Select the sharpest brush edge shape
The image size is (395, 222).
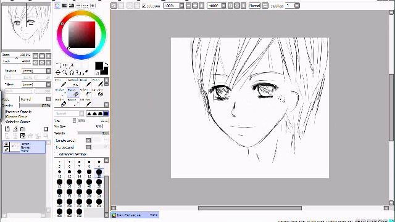[x=106, y=113]
